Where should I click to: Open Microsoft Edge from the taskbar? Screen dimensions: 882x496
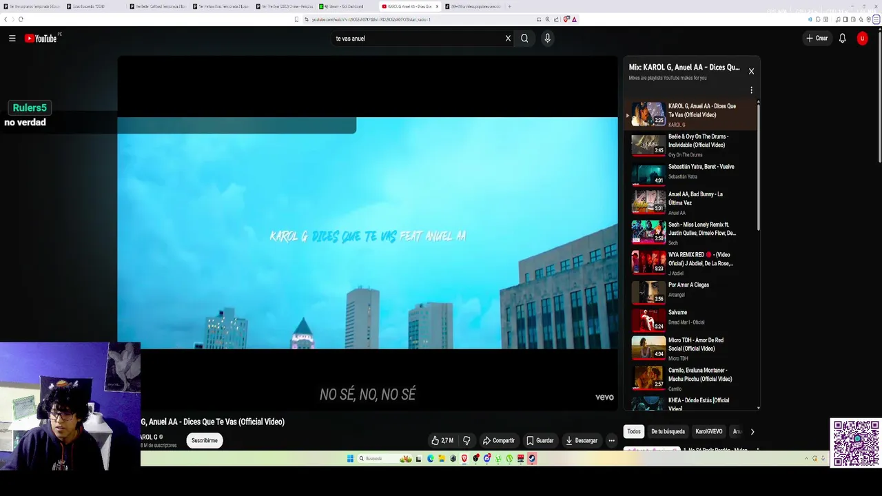[x=431, y=459]
